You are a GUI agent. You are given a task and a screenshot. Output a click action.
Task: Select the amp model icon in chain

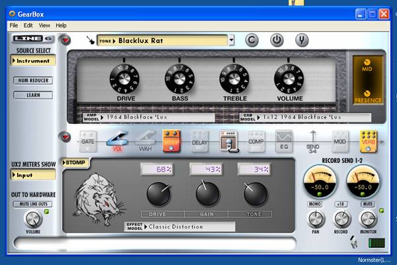pyautogui.click(x=229, y=142)
